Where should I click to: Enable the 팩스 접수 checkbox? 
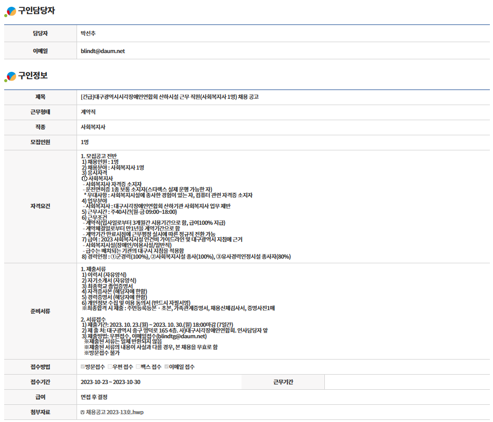coord(138,367)
